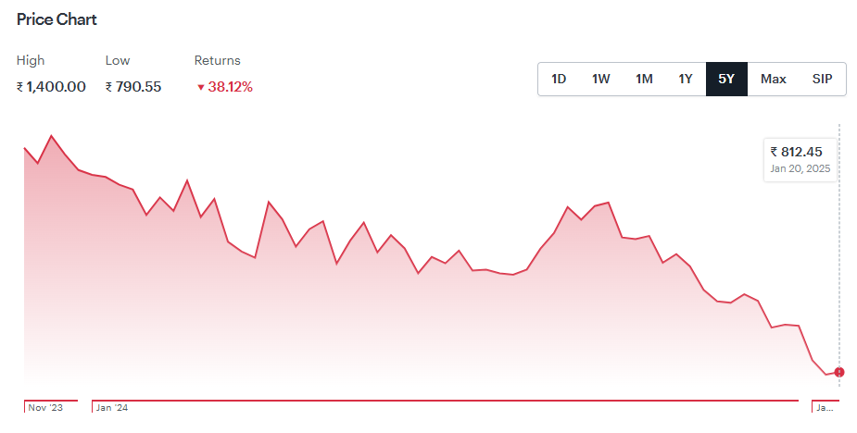
Task: Switch to the SIP tab
Action: [x=822, y=80]
